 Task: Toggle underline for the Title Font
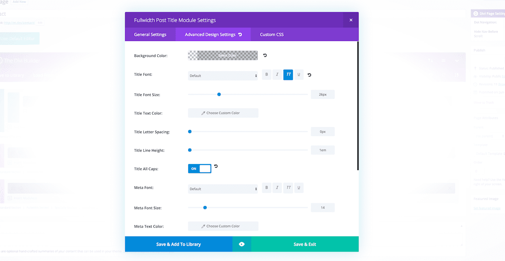tap(299, 75)
